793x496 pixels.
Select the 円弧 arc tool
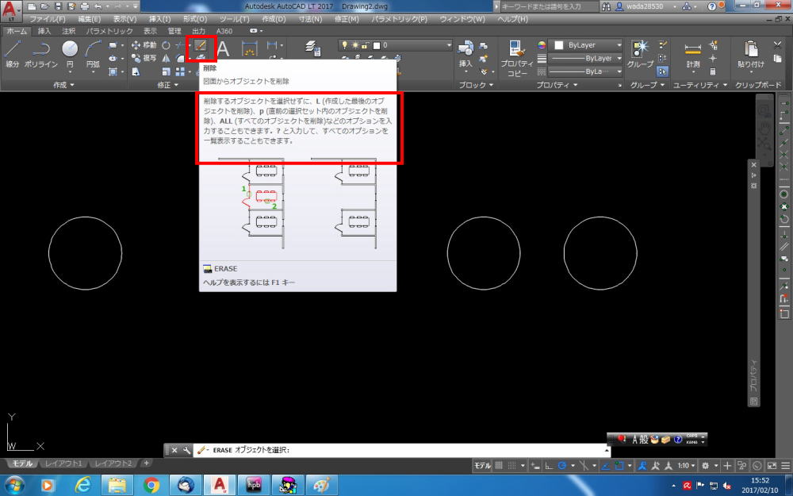93,53
